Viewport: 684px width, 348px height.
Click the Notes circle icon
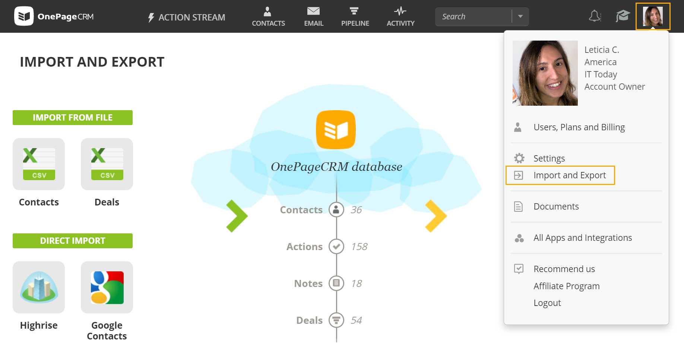pos(336,283)
